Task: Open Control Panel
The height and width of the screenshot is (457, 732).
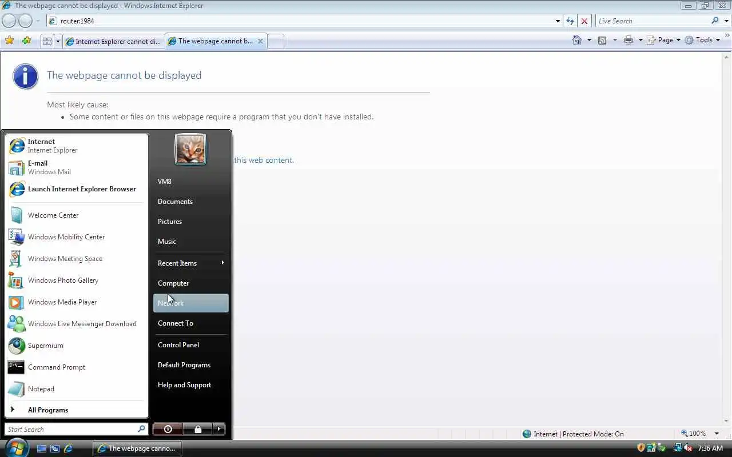Action: [x=190, y=345]
